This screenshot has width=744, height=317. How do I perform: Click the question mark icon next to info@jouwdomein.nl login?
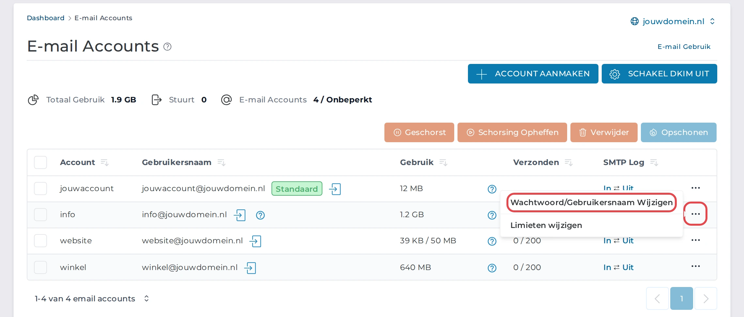coord(260,215)
